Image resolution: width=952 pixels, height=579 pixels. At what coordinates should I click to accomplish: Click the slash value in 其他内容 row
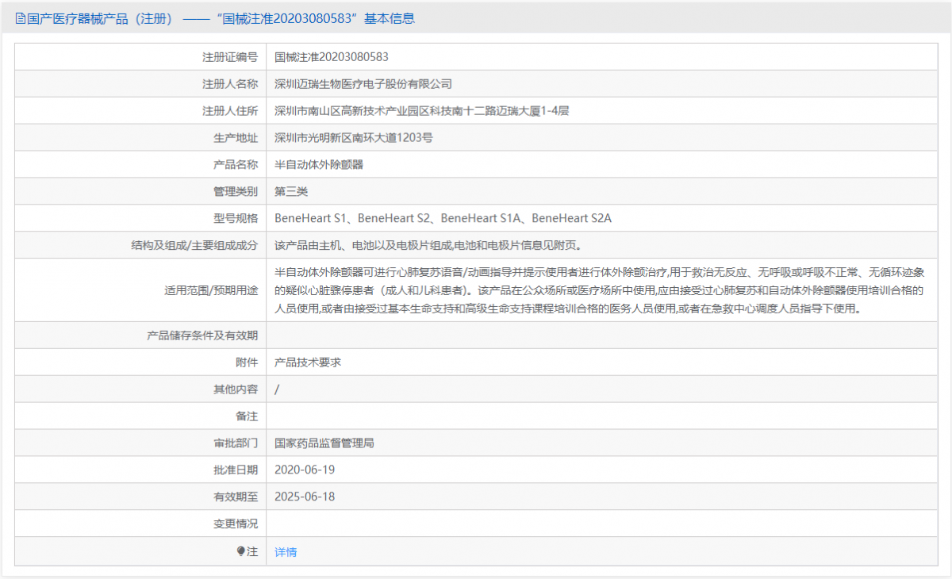click(277, 389)
